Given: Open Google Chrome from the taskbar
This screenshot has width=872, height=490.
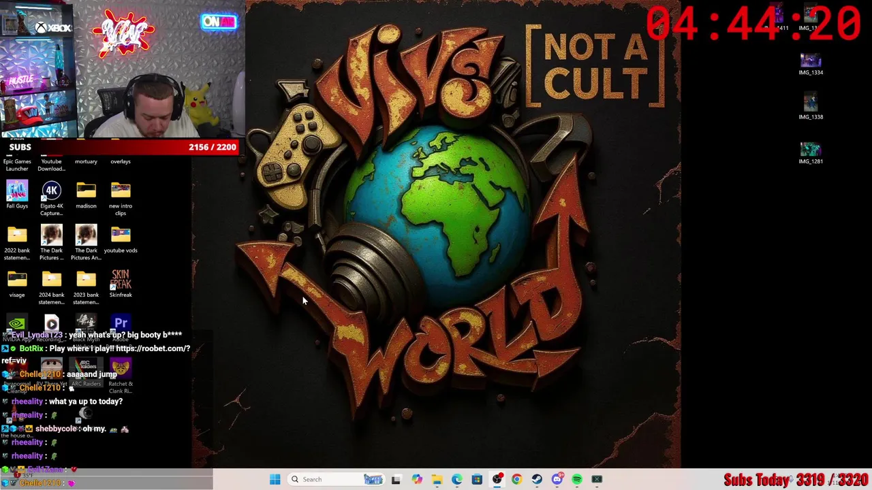Looking at the screenshot, I should (x=516, y=479).
